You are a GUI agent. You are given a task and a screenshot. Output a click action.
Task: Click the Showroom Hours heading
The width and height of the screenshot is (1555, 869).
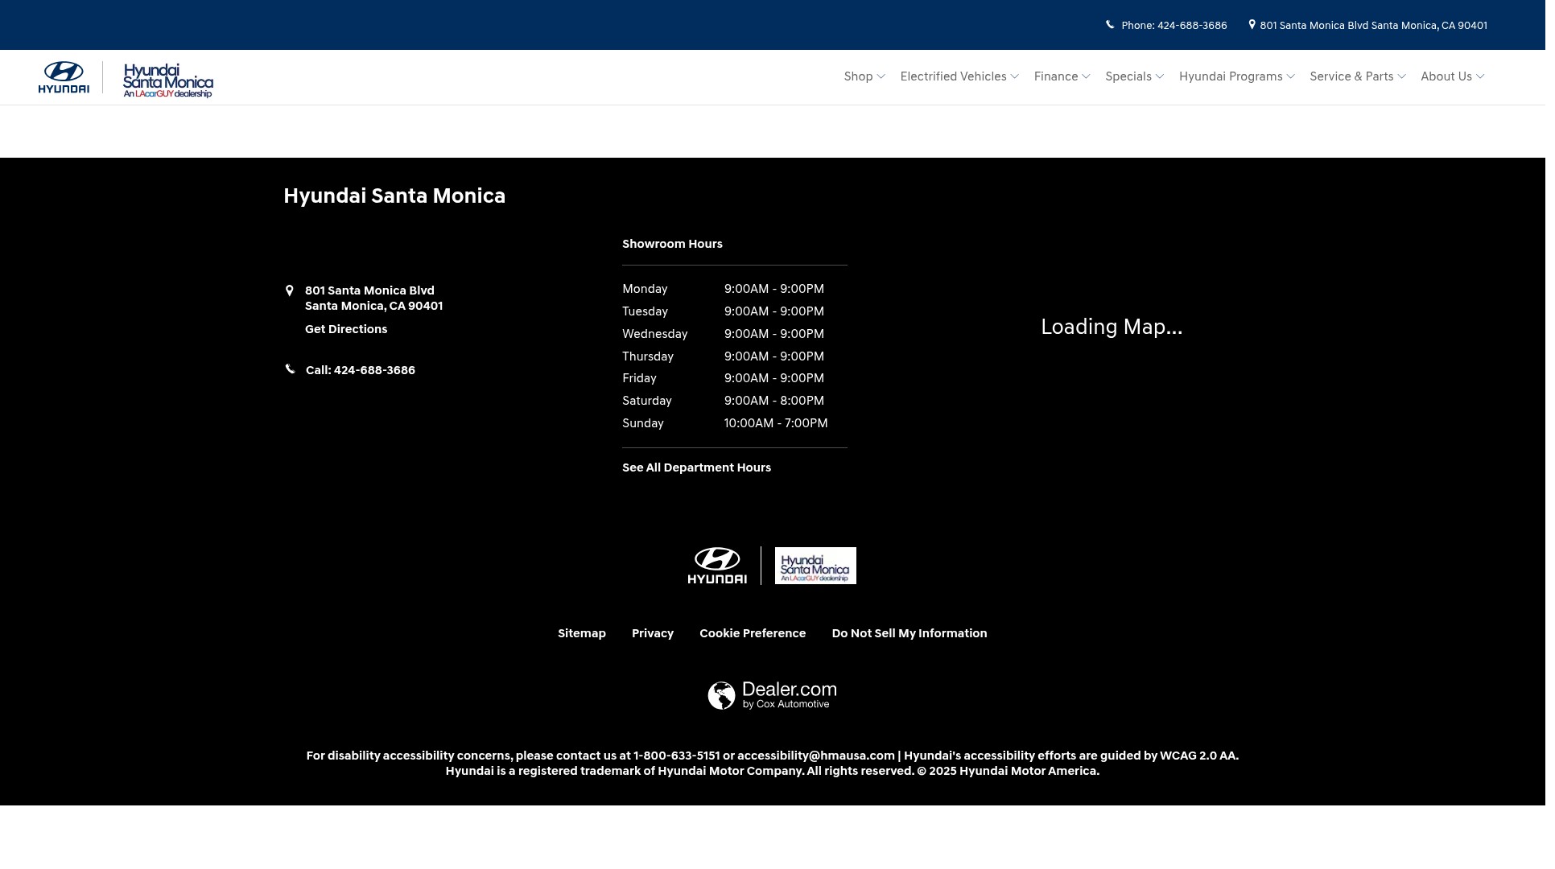point(672,244)
